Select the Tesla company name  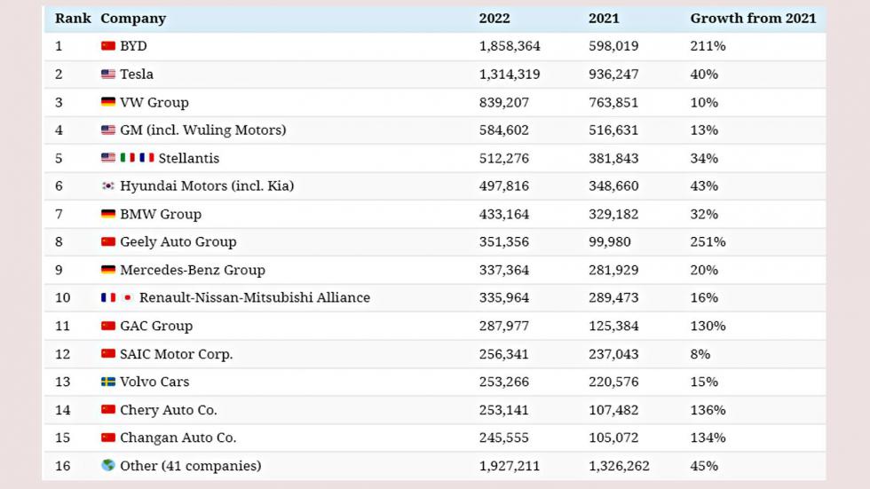tap(137, 74)
